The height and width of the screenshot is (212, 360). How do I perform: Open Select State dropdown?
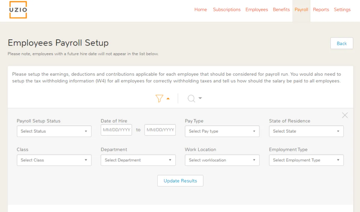coord(306,131)
